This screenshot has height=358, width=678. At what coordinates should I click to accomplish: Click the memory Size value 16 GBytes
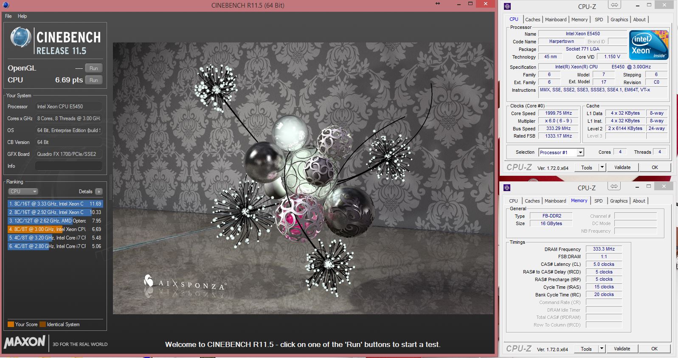click(551, 223)
